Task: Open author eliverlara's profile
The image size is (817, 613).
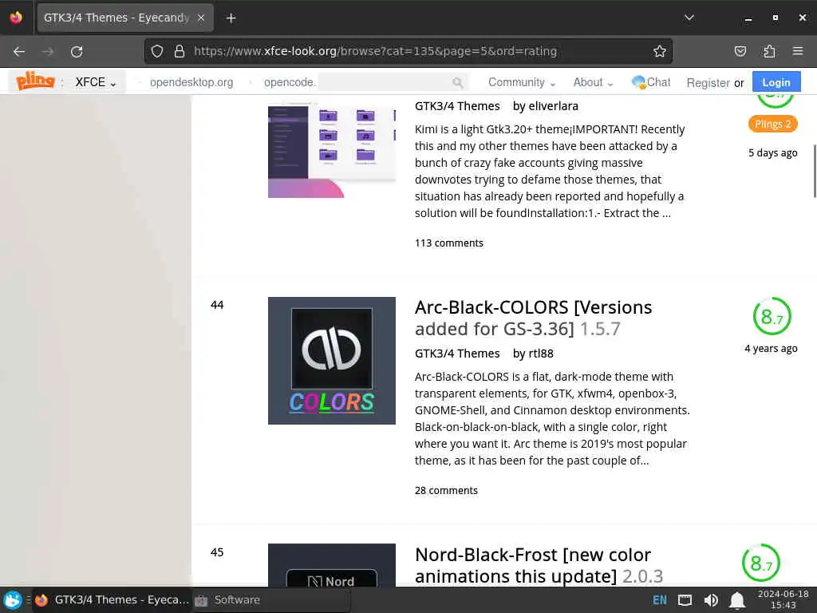Action: [x=554, y=106]
